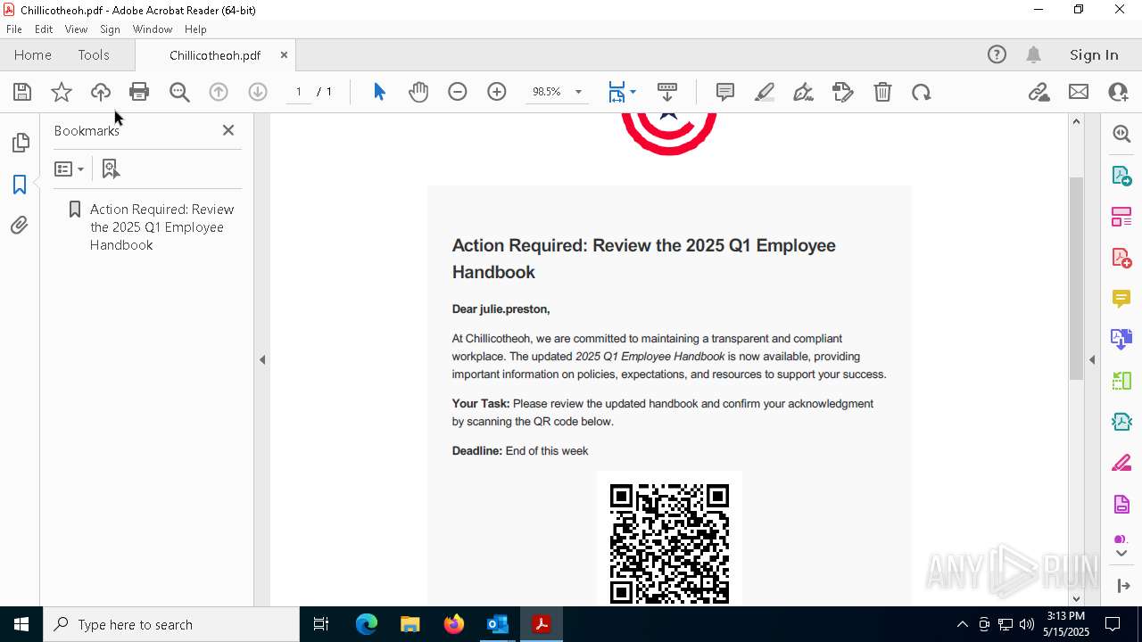Open the File menu
This screenshot has height=642, width=1142.
tap(14, 29)
